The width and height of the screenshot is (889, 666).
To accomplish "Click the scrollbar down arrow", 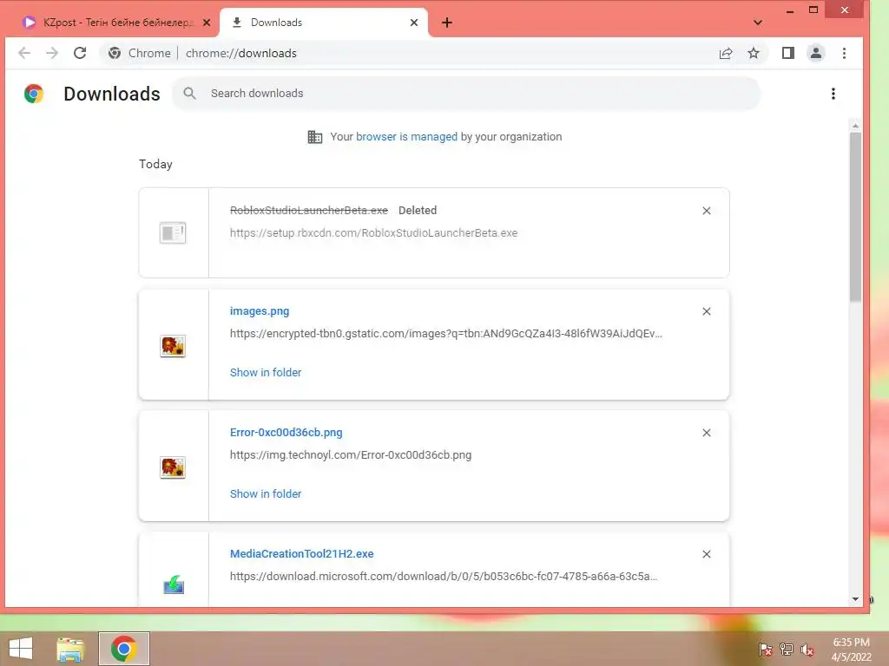I will point(855,599).
